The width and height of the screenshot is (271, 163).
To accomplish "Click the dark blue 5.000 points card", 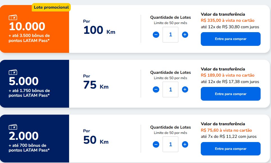I will click(x=35, y=84).
